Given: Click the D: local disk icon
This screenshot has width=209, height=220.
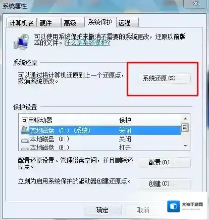Looking at the screenshot, I should click(25, 140).
